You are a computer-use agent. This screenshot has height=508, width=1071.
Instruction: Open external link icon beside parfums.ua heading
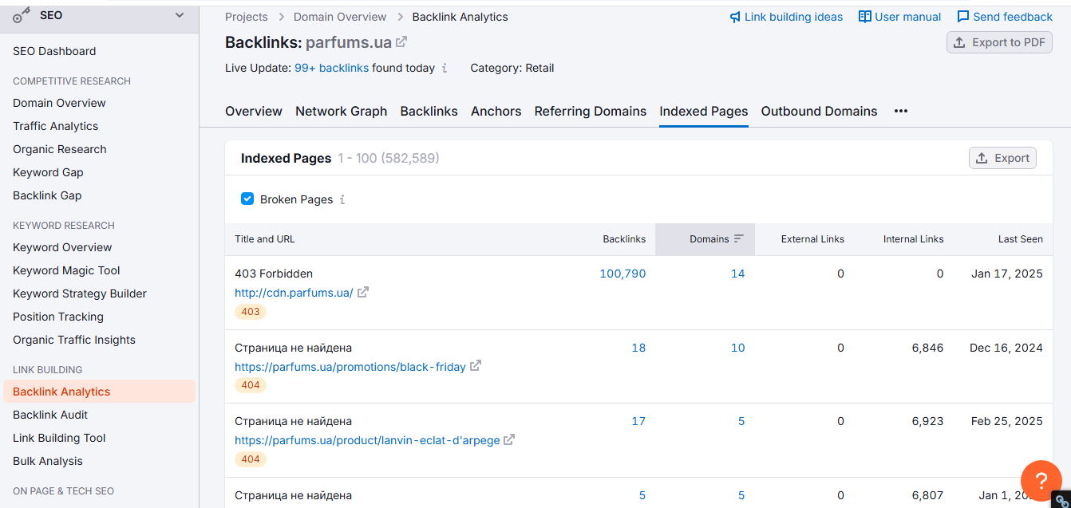[401, 42]
